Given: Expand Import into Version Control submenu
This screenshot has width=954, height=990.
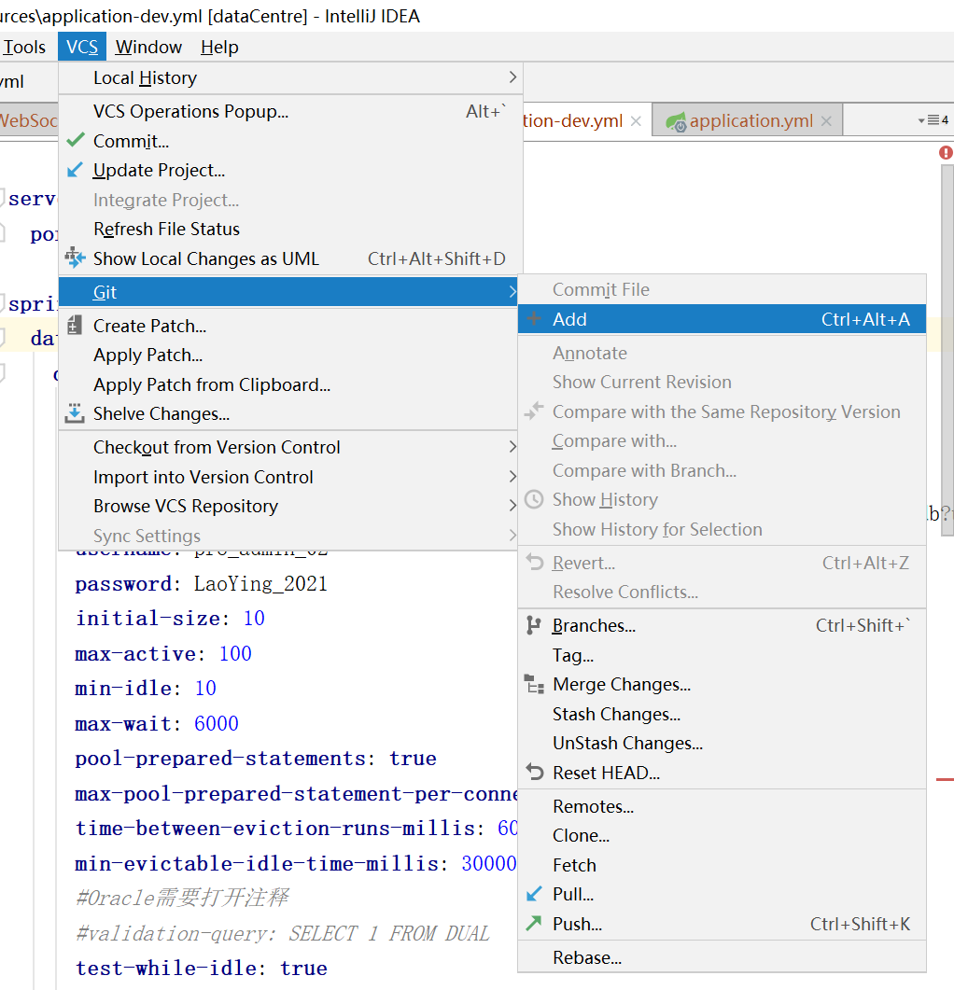Looking at the screenshot, I should click(x=512, y=477).
